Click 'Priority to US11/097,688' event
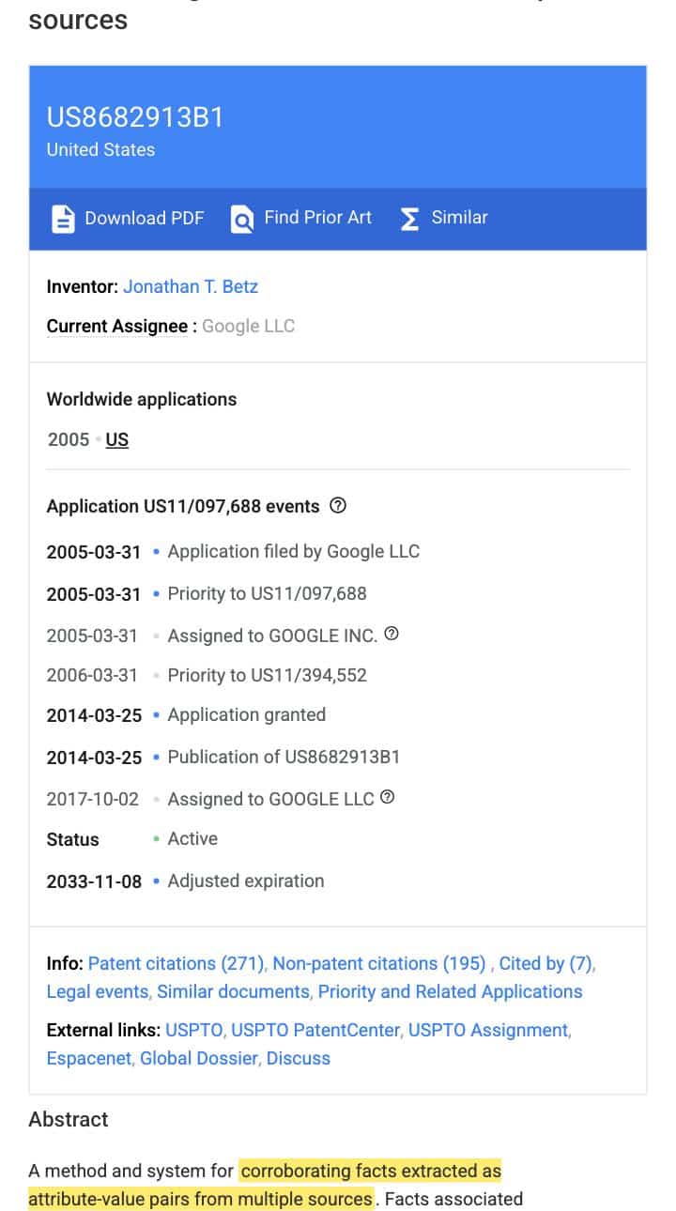 [x=267, y=593]
